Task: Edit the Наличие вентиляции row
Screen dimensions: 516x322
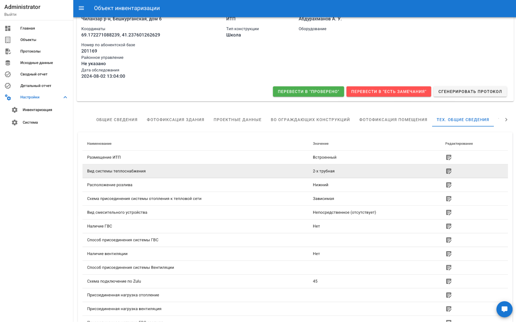Action: coord(449,254)
